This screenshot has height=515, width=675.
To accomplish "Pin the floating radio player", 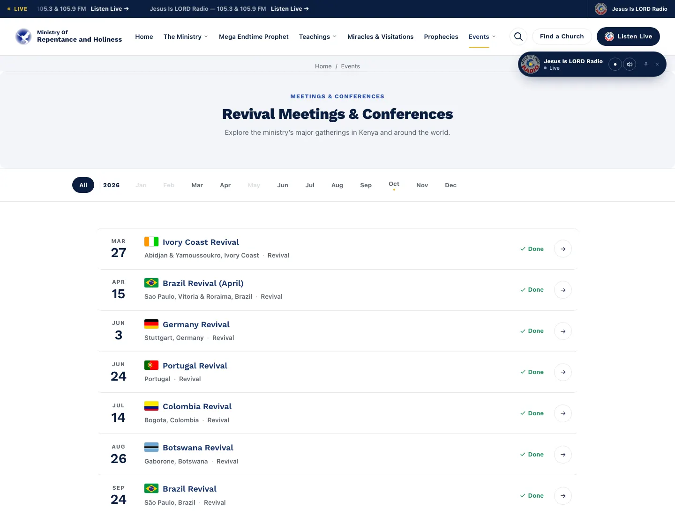I will (646, 64).
